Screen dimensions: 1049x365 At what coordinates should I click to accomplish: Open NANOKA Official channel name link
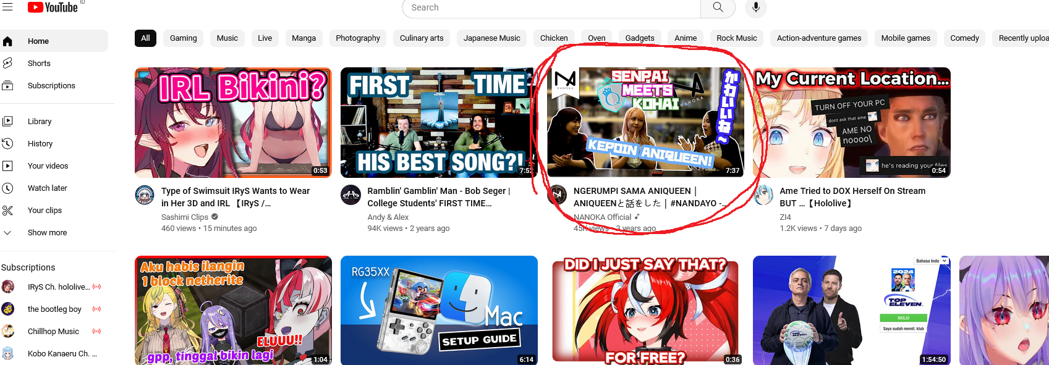pos(602,217)
